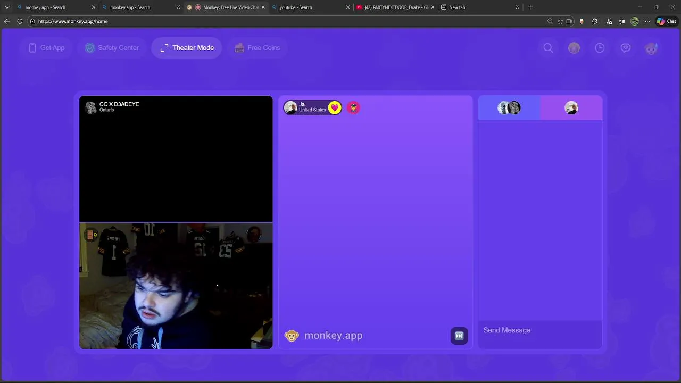Open the Get App button
The image size is (681, 383).
[46, 48]
